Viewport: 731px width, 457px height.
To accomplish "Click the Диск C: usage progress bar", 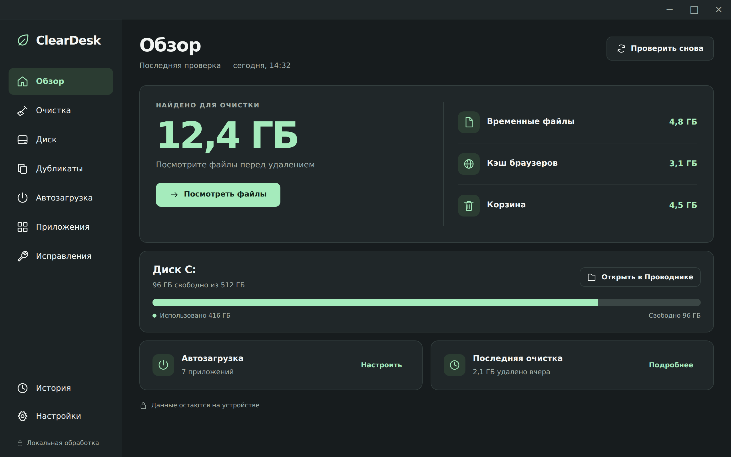I will coord(427,302).
